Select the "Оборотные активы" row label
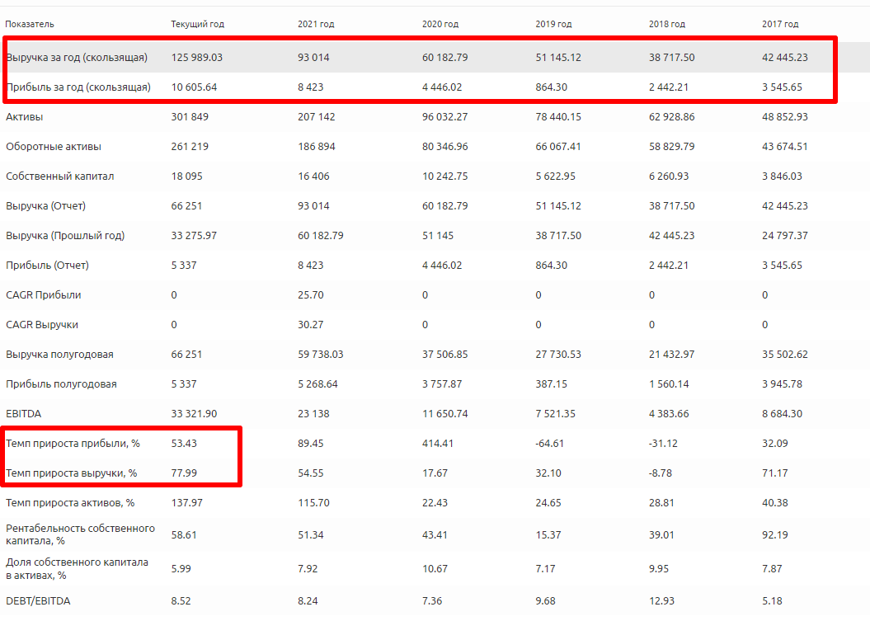Screen dimensions: 870x621 coord(54,147)
